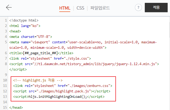
Task: Click the meta charset="UTF-8" line
Action: (31, 37)
